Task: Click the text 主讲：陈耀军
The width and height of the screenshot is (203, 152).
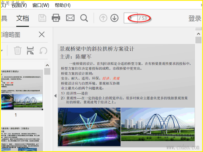Action: (x=76, y=56)
